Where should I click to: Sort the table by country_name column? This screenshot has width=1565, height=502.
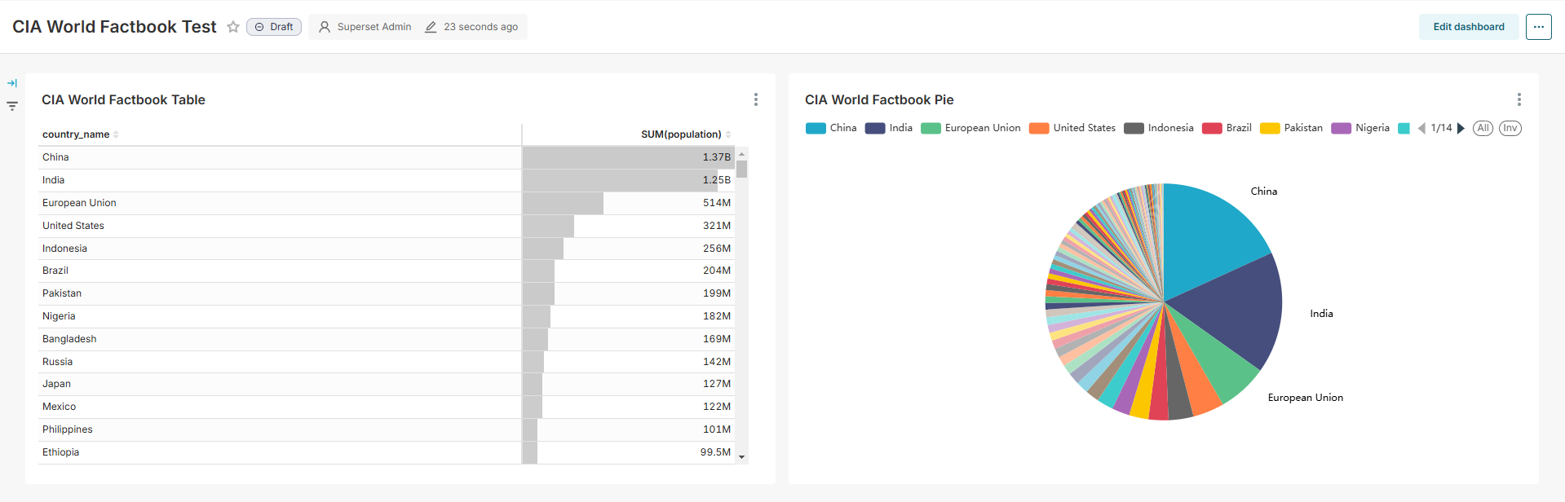[x=76, y=134]
